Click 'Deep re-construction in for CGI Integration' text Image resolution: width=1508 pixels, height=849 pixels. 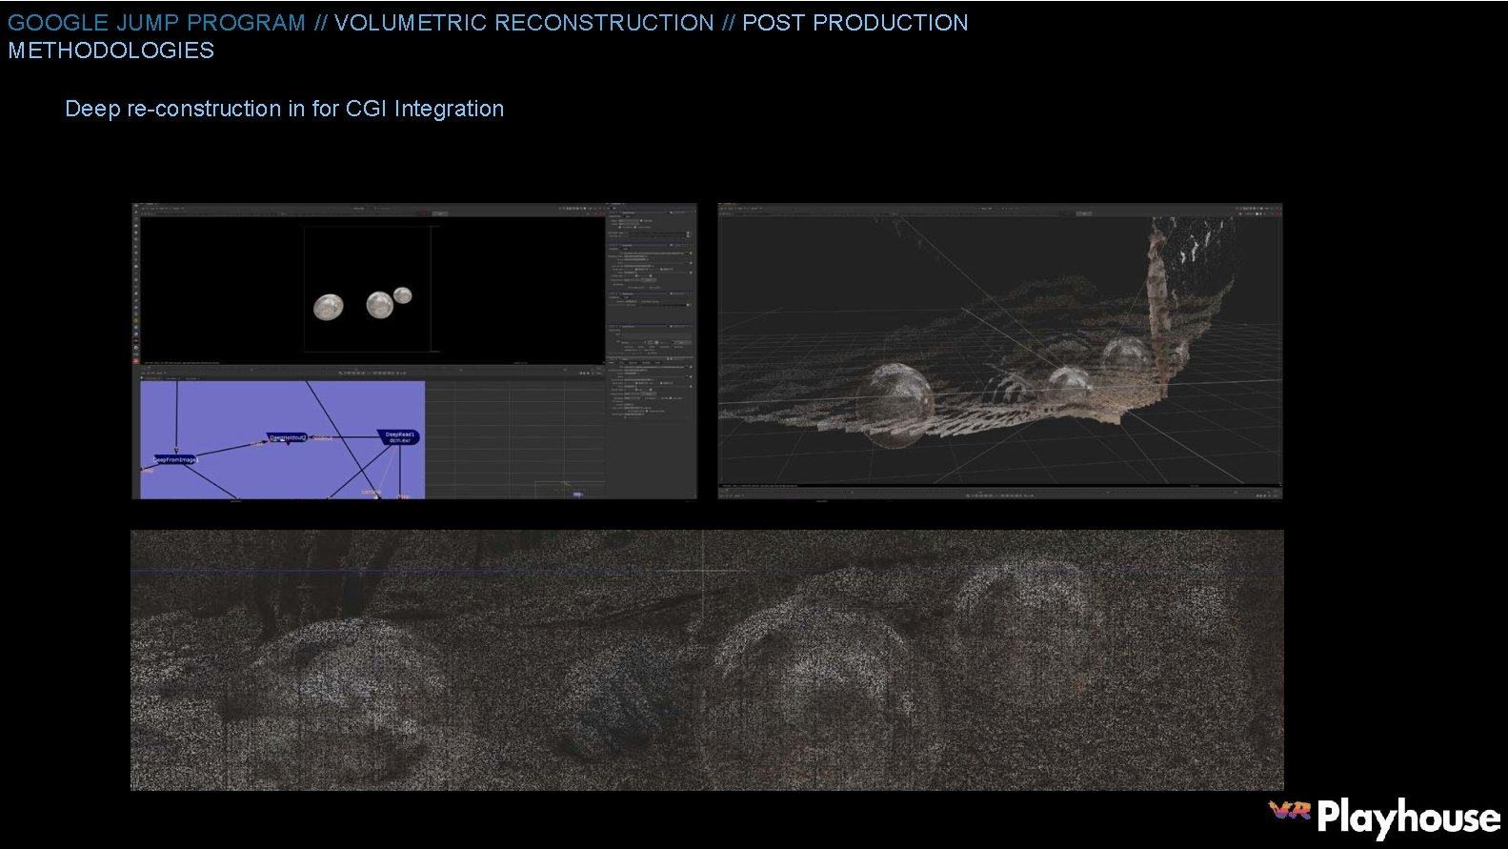[x=284, y=109]
